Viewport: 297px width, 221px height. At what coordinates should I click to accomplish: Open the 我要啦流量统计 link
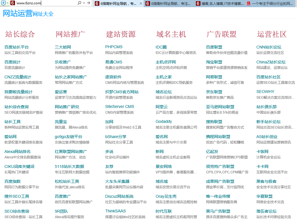tap(18, 92)
